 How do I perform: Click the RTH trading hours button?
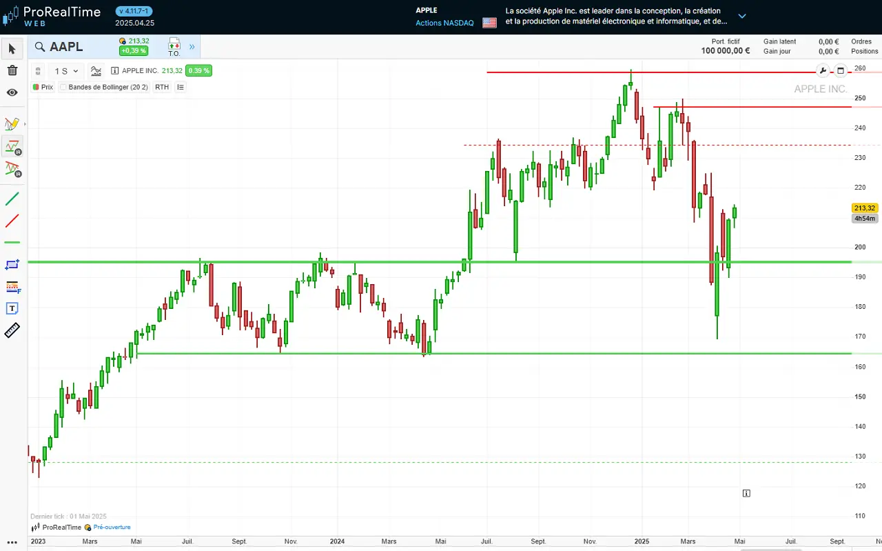[x=162, y=88]
